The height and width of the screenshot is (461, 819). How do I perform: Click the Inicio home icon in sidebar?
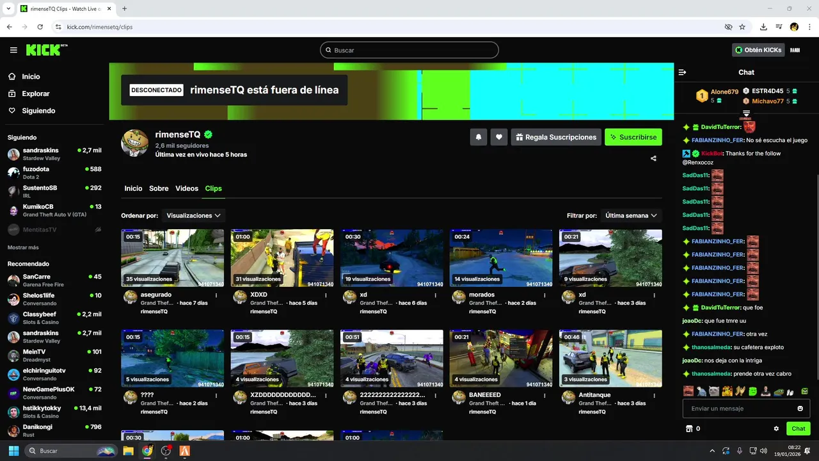[12, 76]
